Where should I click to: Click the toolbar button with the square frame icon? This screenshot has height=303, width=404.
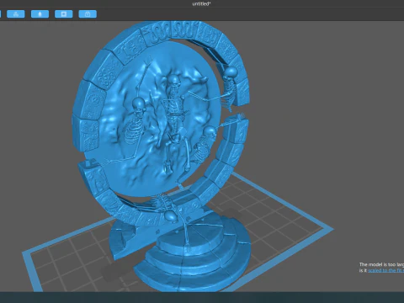(x=64, y=14)
